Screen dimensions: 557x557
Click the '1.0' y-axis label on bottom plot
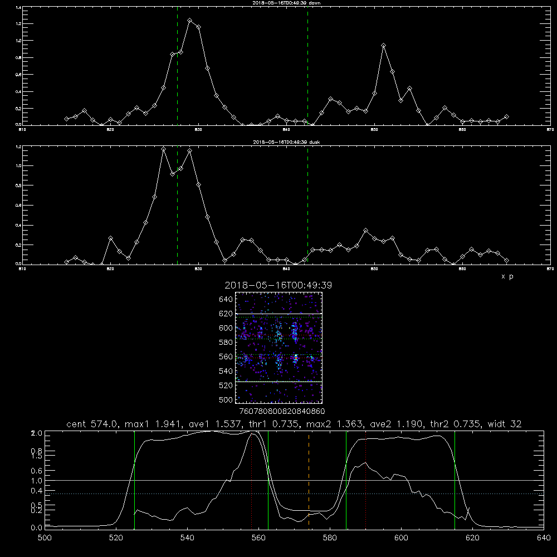click(x=37, y=481)
